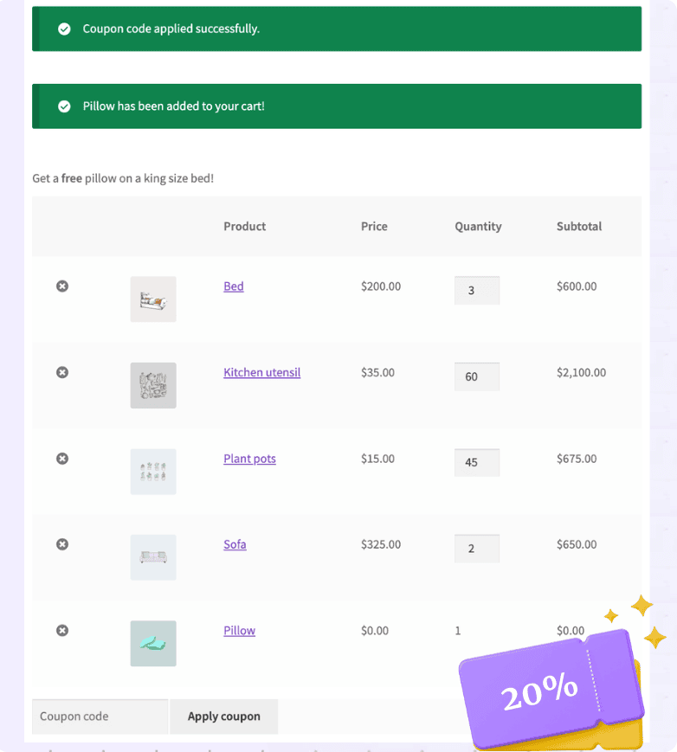Remove Sofa from the cart

[62, 544]
